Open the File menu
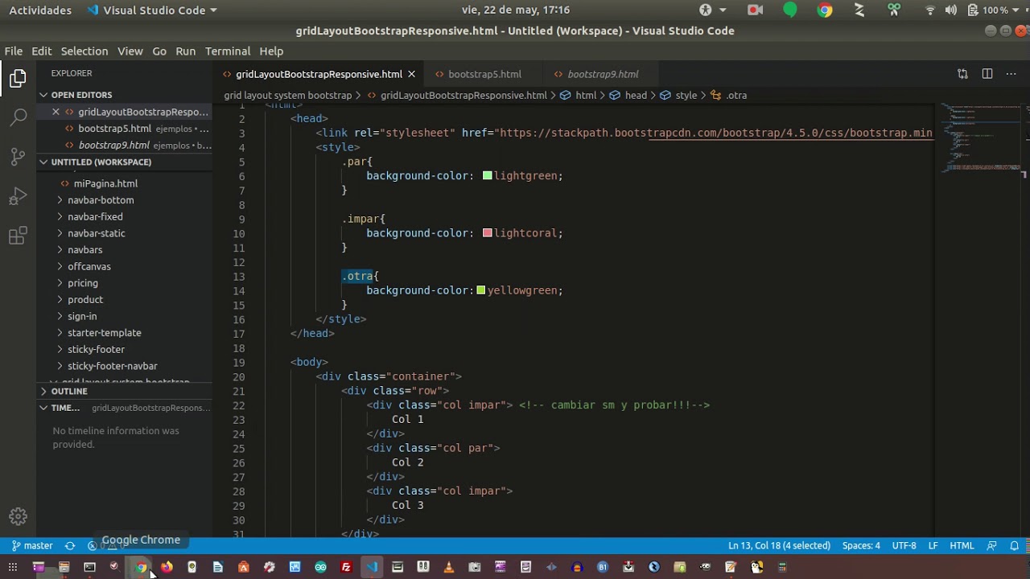Viewport: 1030px width, 579px height. (14, 51)
